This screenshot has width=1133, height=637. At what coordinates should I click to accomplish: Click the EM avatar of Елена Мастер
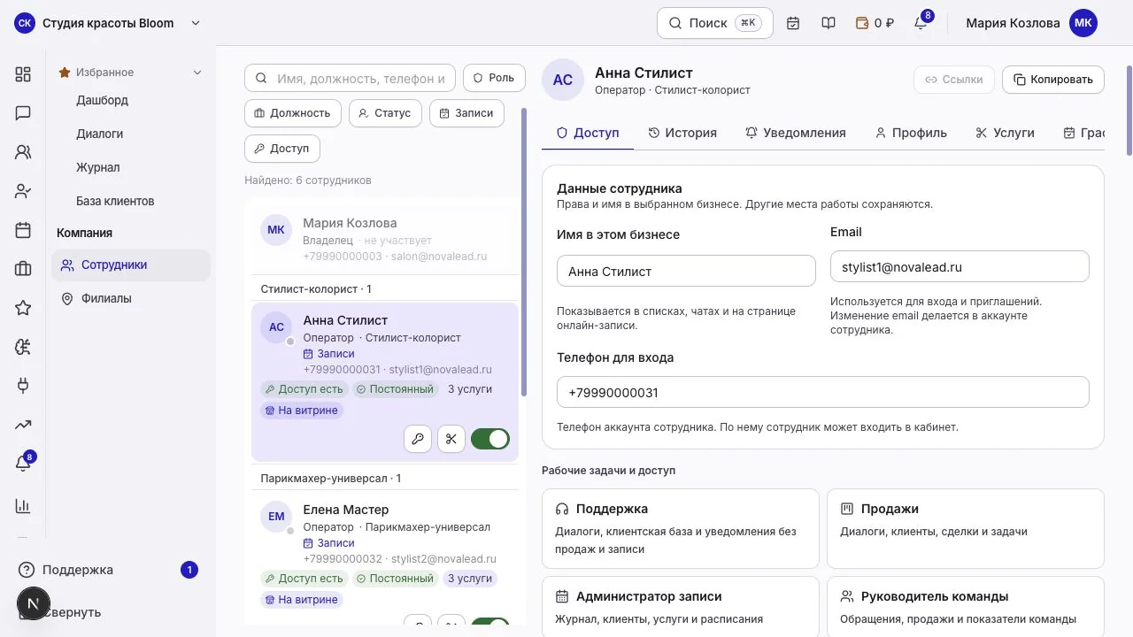(276, 517)
